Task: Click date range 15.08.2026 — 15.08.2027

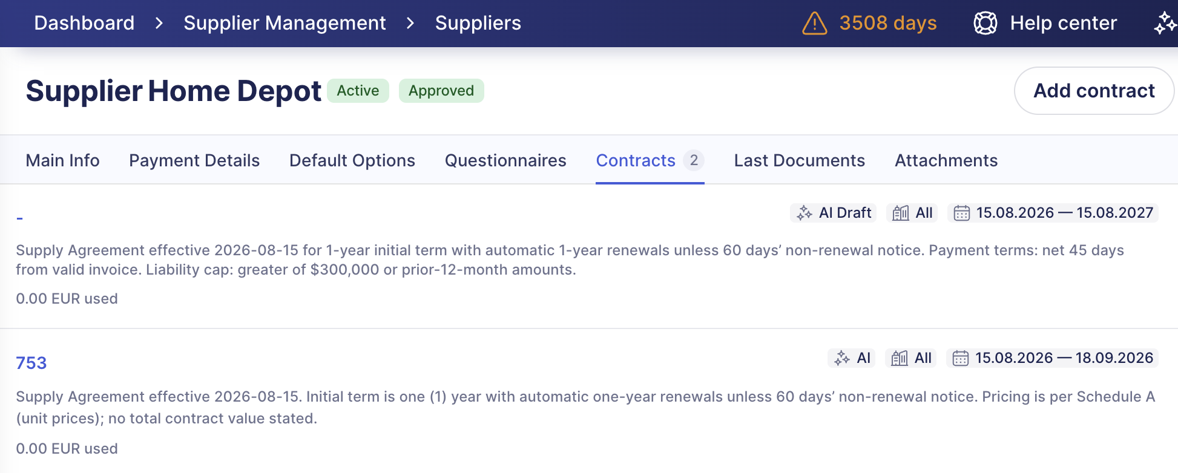Action: (x=1065, y=213)
